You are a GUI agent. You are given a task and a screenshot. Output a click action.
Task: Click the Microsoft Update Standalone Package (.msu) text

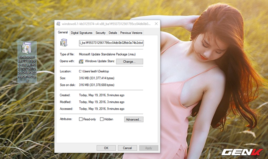point(107,54)
